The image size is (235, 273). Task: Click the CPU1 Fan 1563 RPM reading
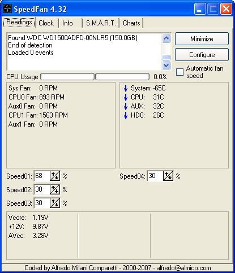[38, 115]
